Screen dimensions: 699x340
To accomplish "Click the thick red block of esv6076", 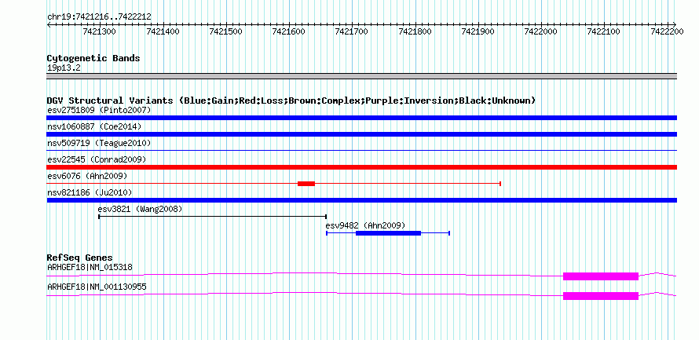I will pos(306,184).
